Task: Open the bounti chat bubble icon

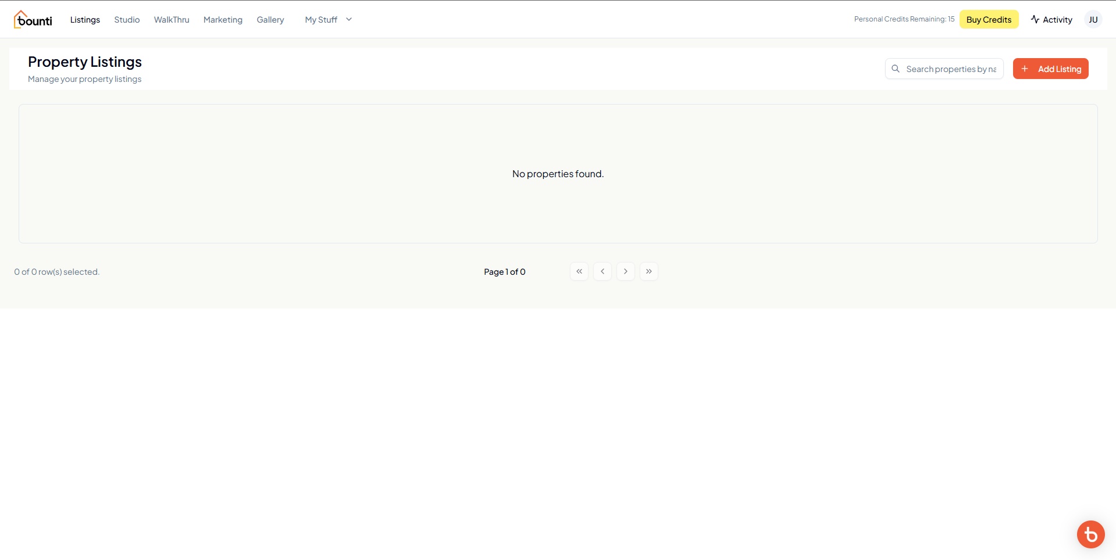Action: pyautogui.click(x=1090, y=534)
